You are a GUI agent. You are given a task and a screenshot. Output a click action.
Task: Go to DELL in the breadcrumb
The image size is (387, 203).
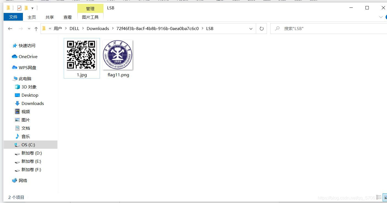pyautogui.click(x=74, y=28)
